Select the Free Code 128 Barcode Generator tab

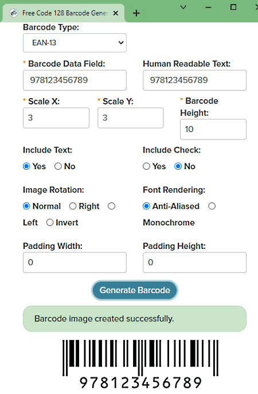click(x=63, y=13)
